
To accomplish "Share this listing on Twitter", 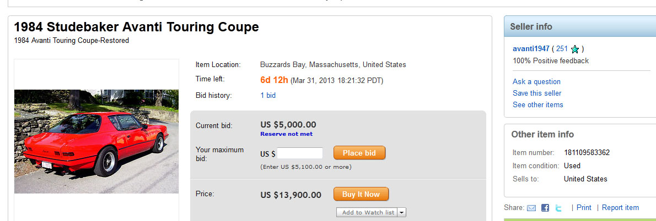I will click(558, 208).
